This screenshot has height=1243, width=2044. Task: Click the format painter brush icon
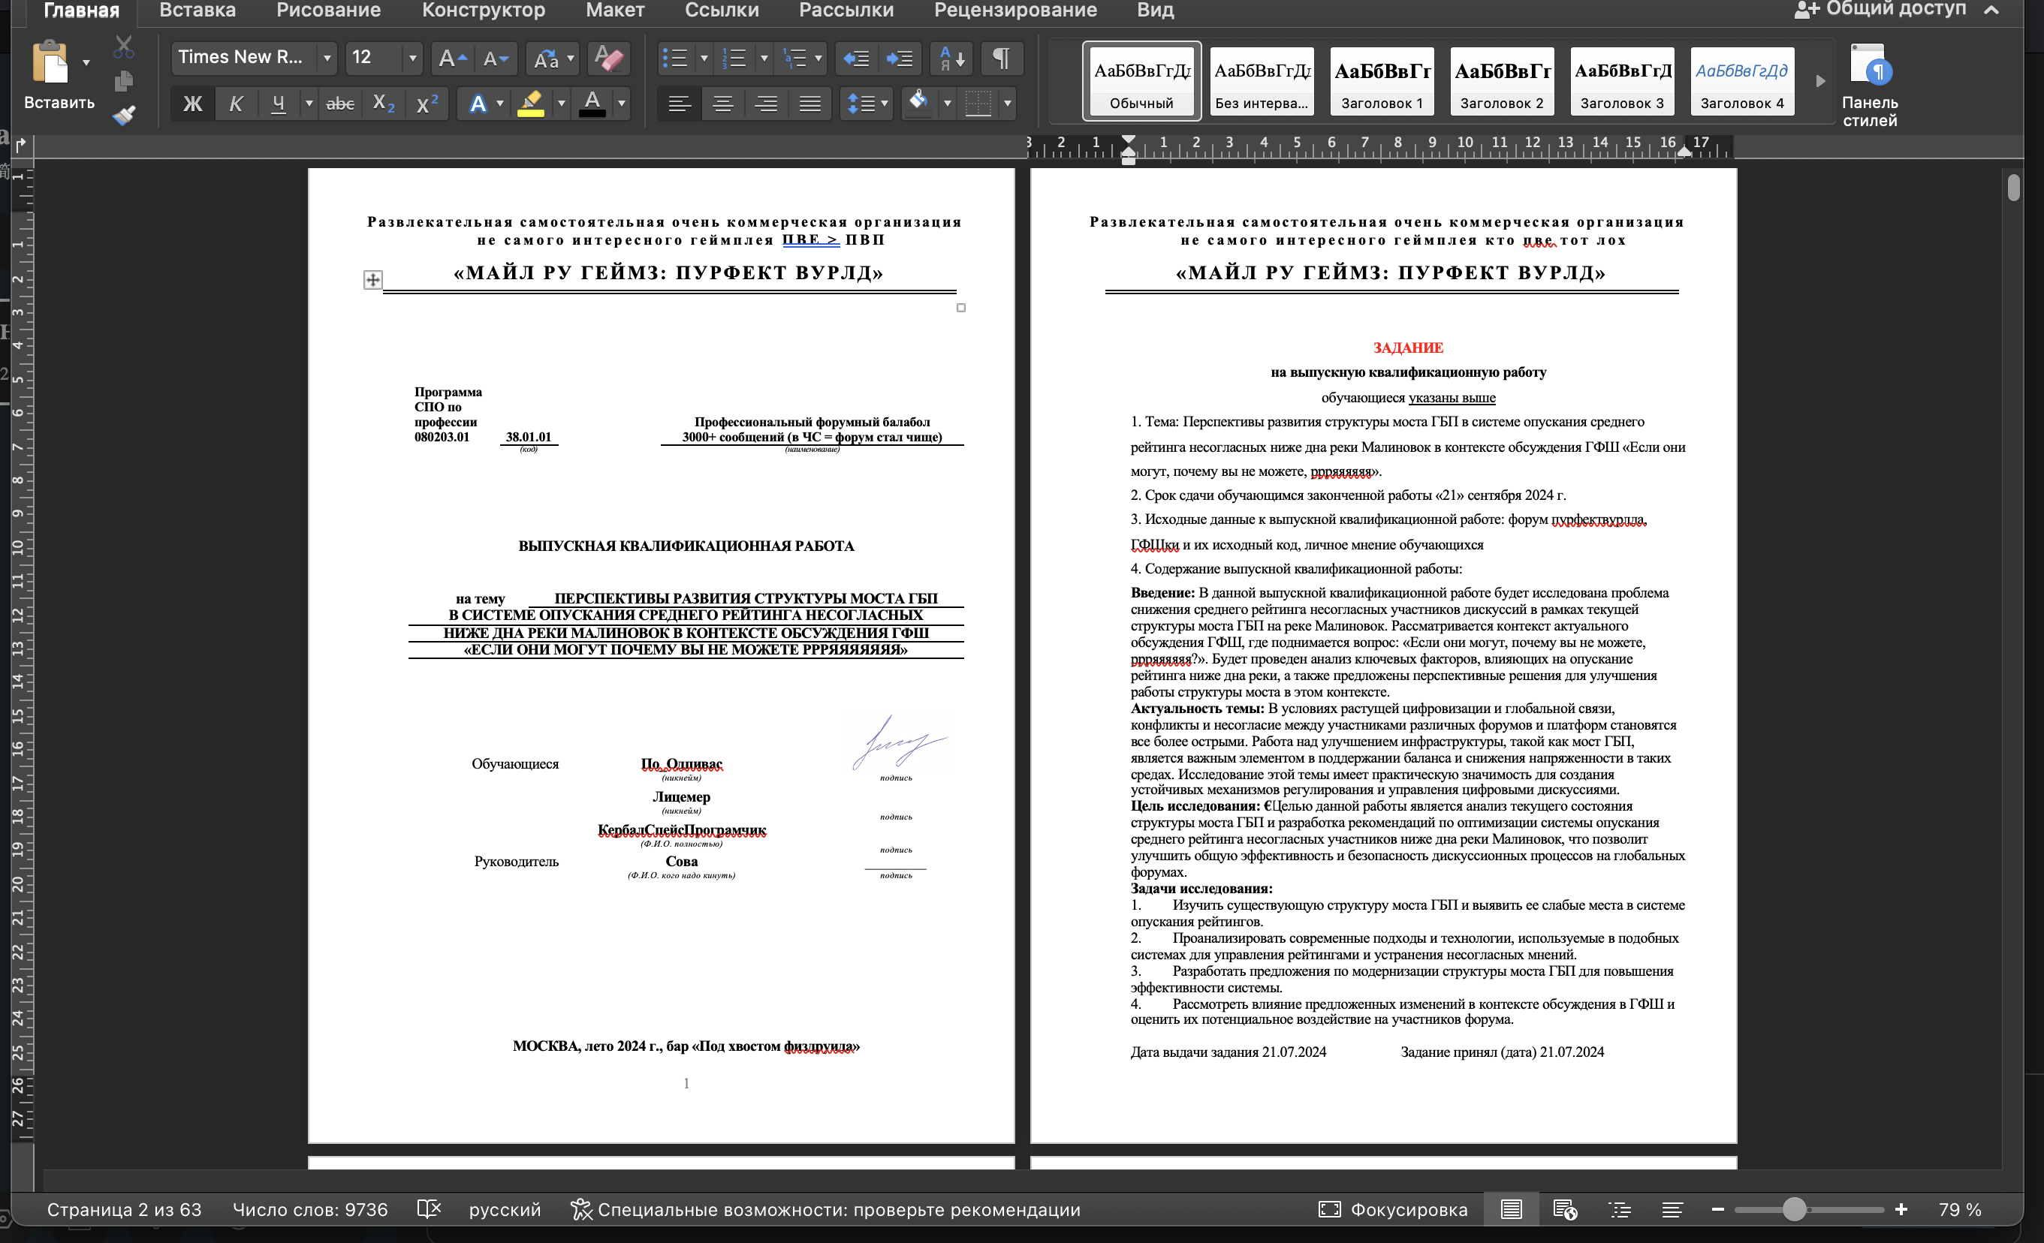coord(124,116)
